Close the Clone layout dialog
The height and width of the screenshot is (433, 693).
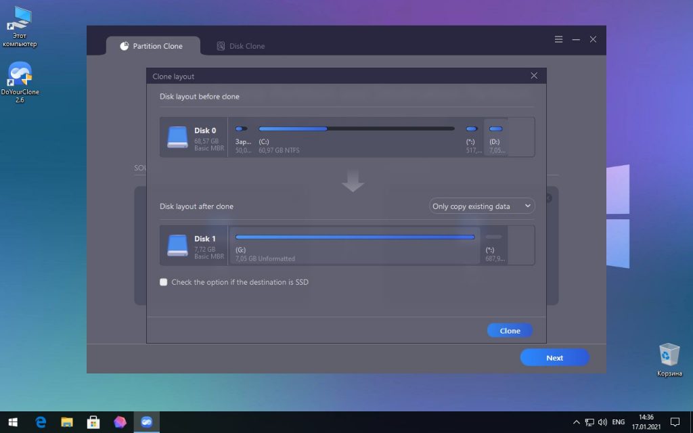coord(534,76)
